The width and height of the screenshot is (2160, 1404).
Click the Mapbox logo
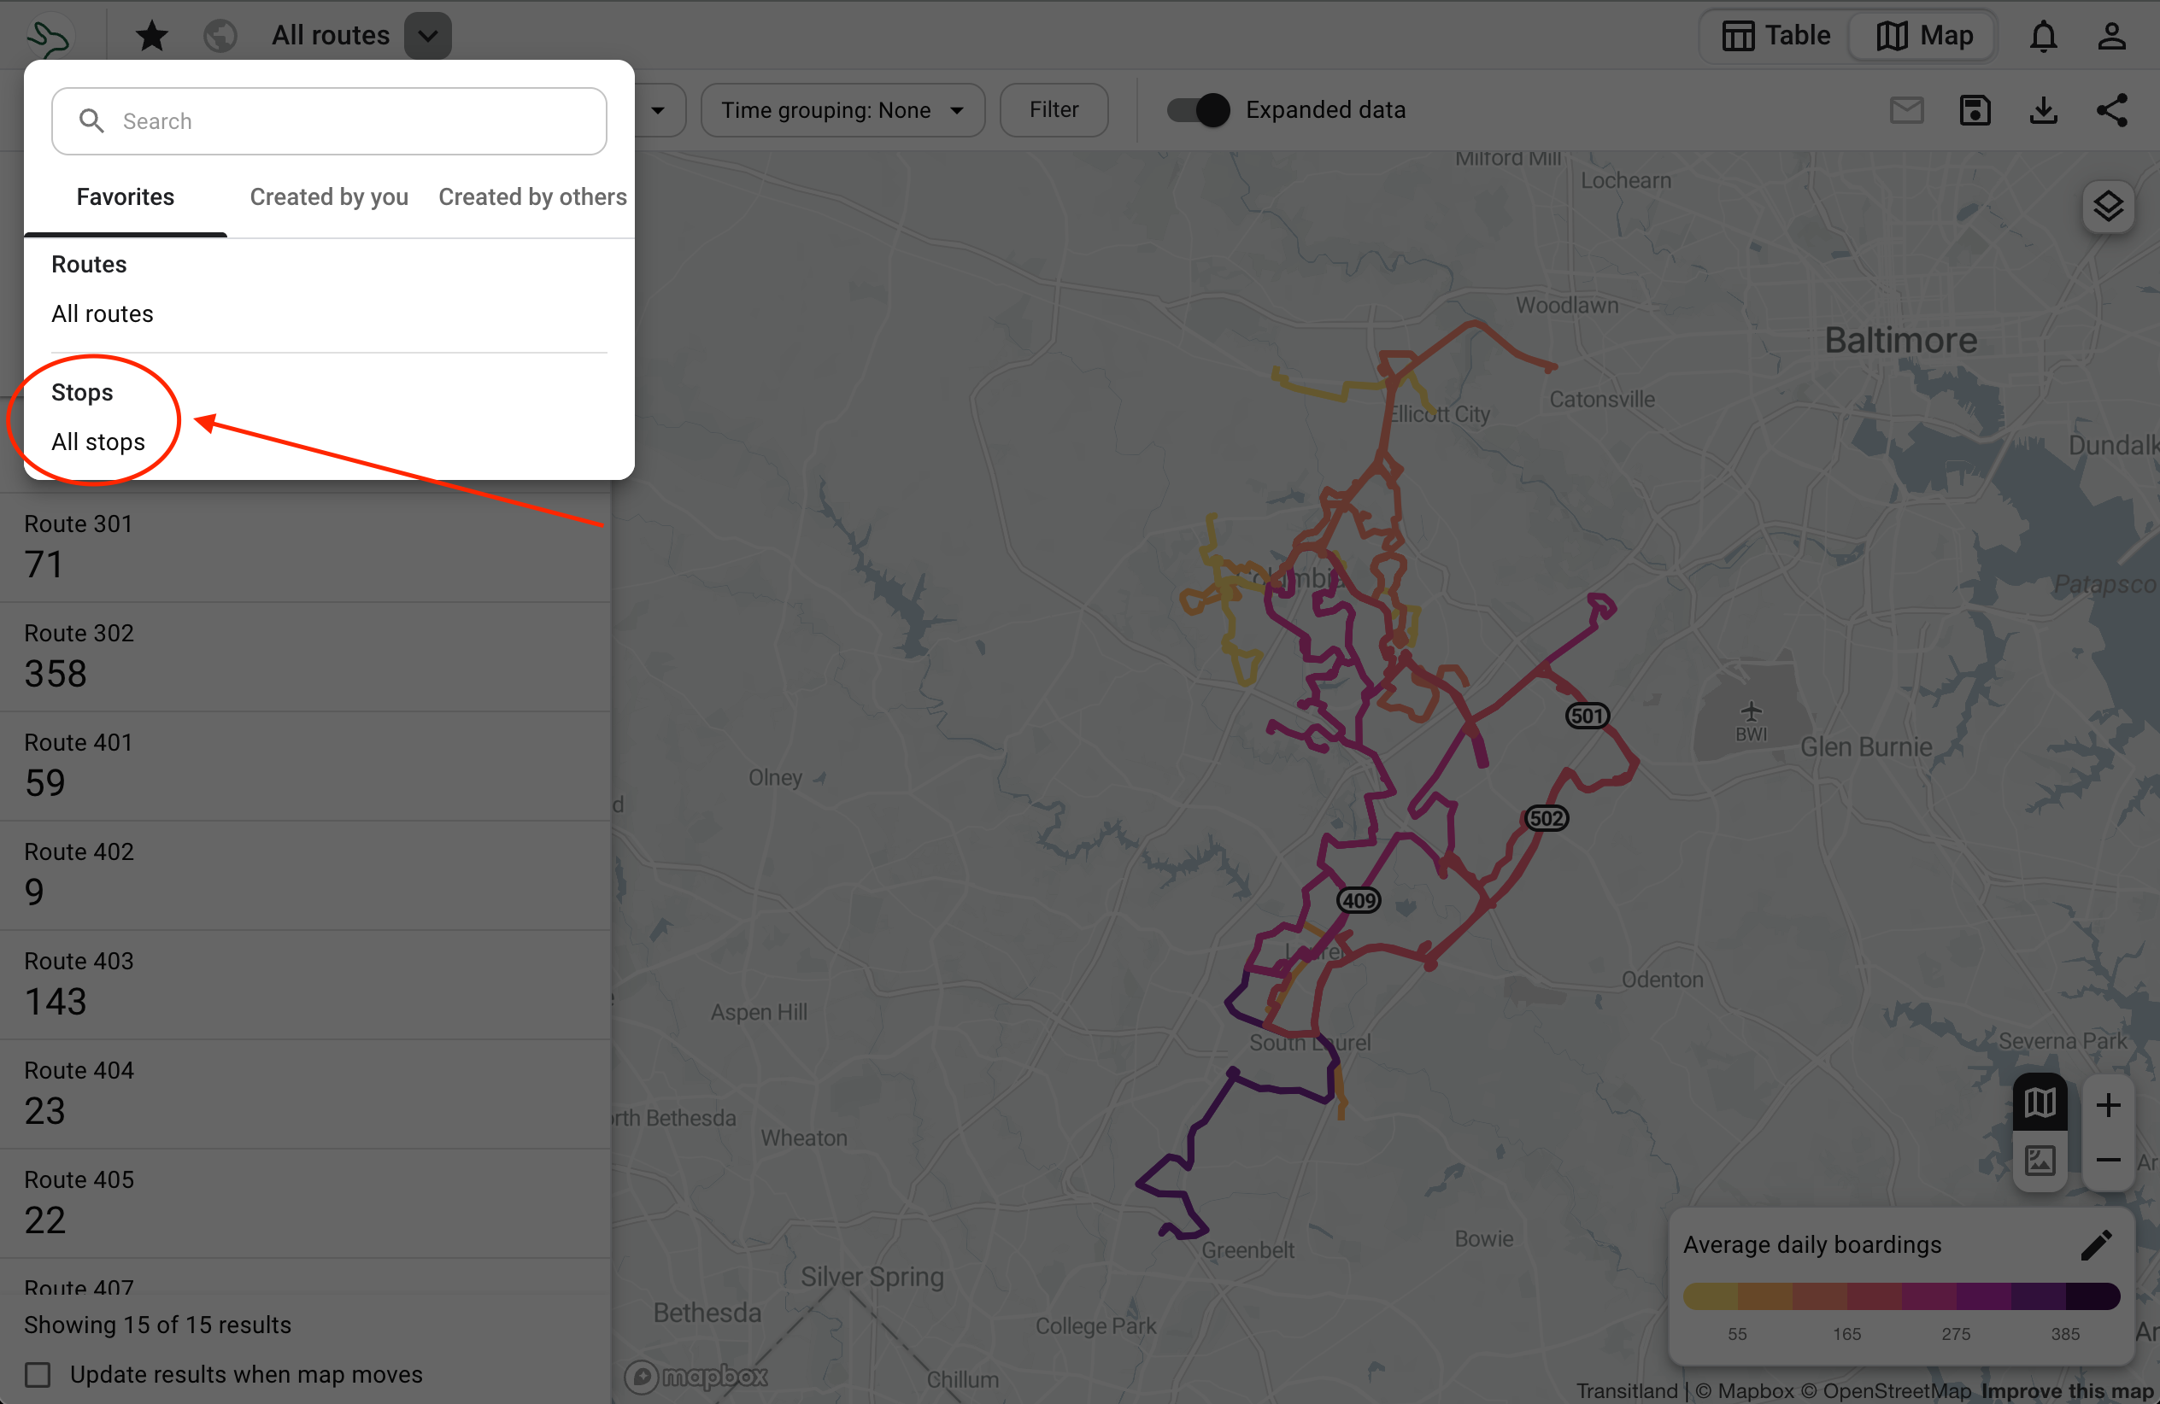(696, 1377)
